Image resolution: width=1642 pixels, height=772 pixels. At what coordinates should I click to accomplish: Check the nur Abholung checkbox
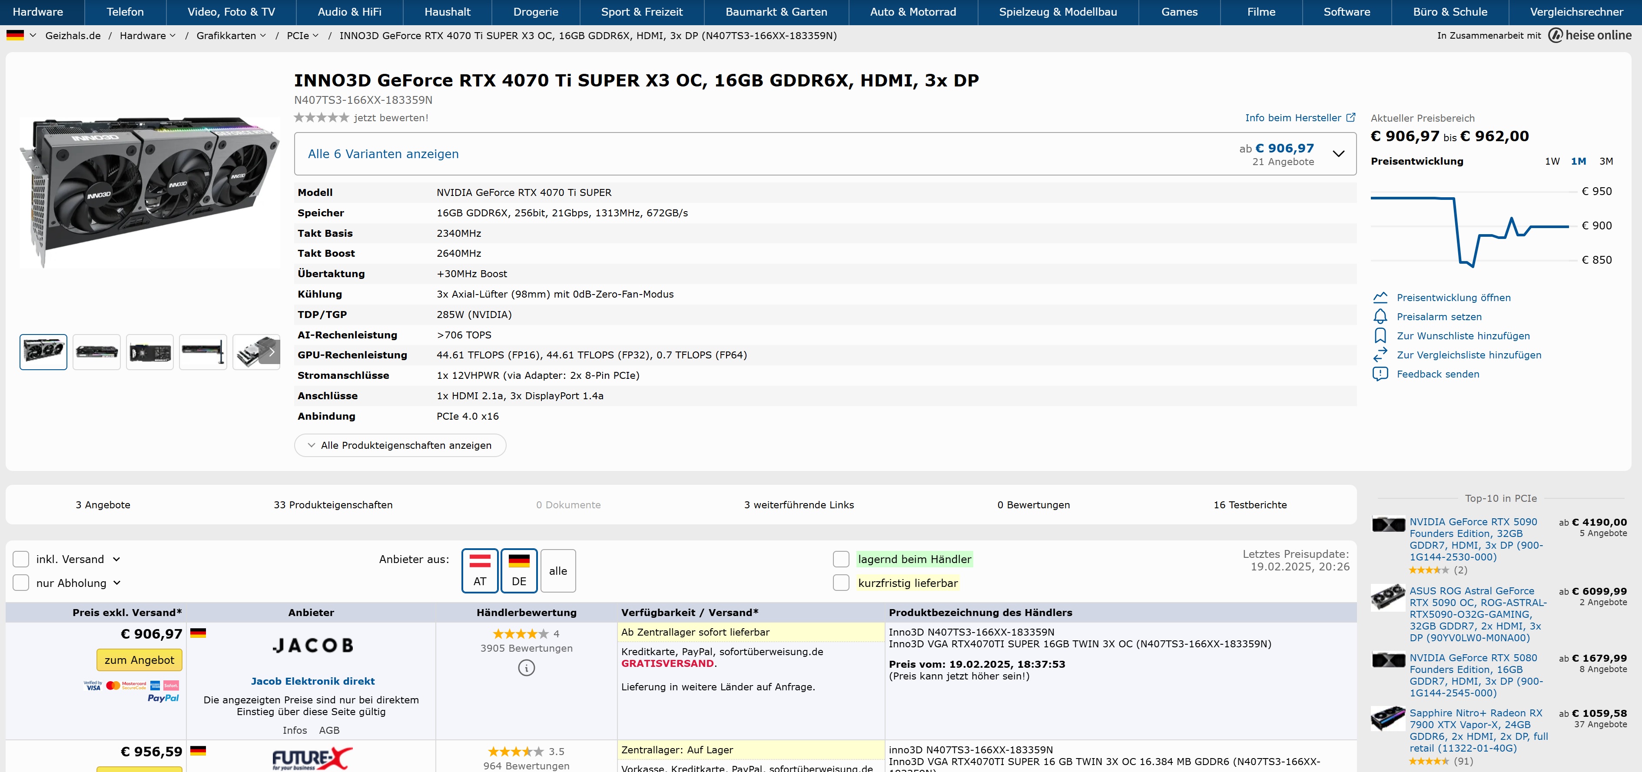tap(21, 583)
